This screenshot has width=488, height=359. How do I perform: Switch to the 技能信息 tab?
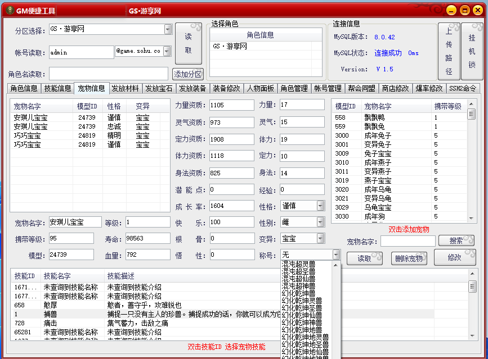(x=57, y=88)
